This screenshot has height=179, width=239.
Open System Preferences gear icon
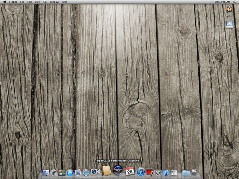[x=158, y=173]
